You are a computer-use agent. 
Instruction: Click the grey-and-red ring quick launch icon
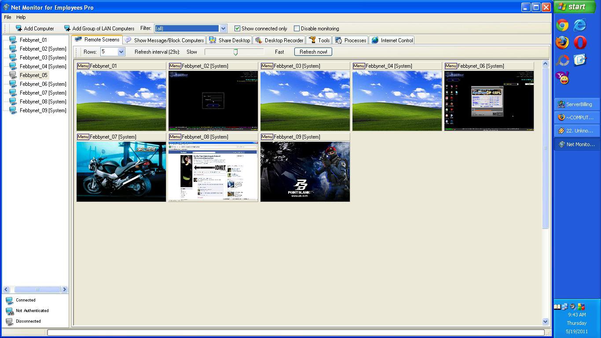click(x=562, y=60)
